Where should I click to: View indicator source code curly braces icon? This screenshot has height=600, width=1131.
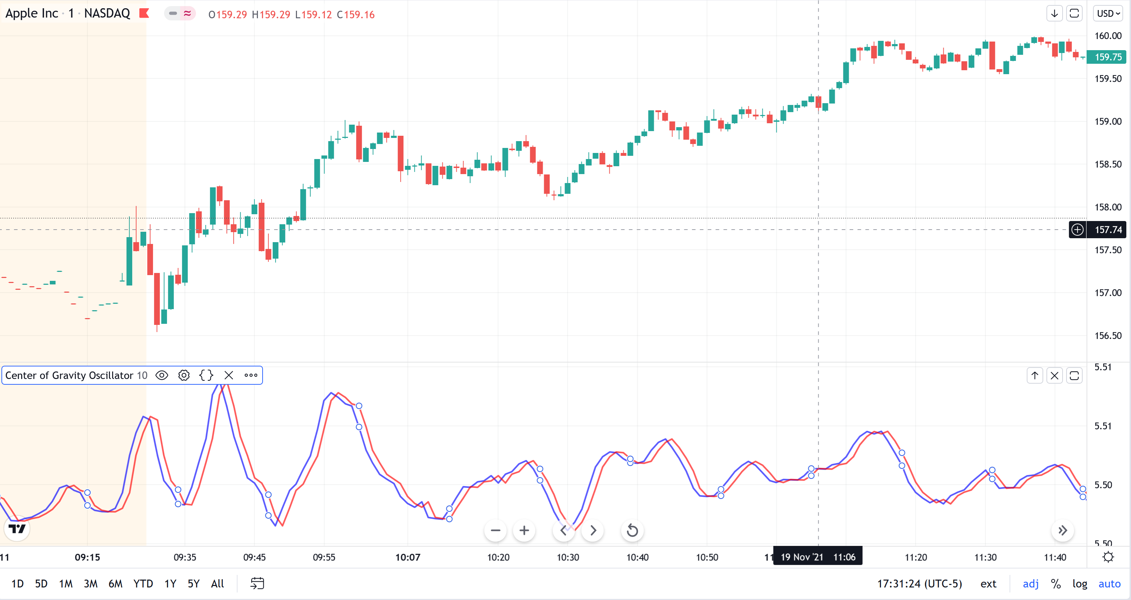[206, 375]
